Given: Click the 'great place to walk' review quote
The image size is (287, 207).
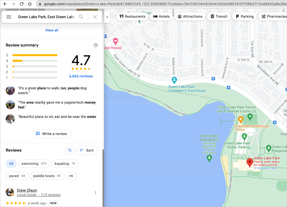Looking at the screenshot, I should (x=52, y=90).
